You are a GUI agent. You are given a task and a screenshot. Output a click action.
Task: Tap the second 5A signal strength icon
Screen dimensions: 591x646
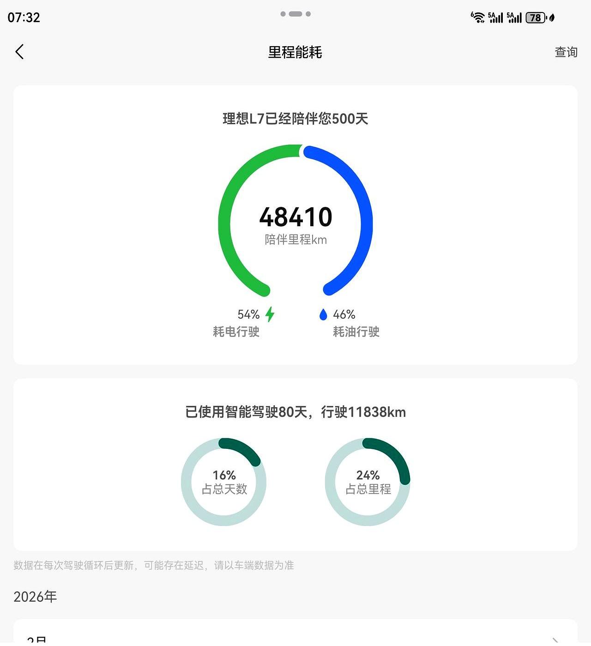(514, 17)
